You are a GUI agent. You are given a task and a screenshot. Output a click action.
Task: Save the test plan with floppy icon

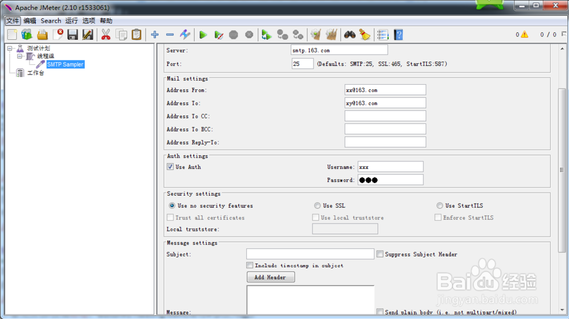coord(73,35)
